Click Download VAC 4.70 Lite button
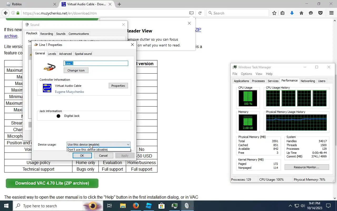The image size is (337, 211). pos(52,183)
